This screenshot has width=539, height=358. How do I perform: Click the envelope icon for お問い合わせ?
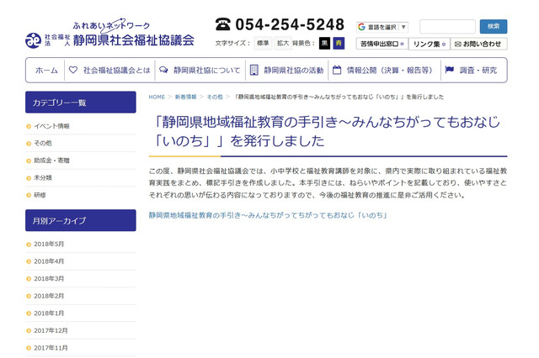coord(457,45)
